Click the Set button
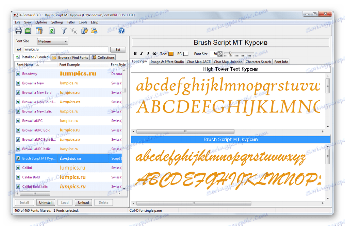The width and height of the screenshot is (345, 226). [118, 50]
